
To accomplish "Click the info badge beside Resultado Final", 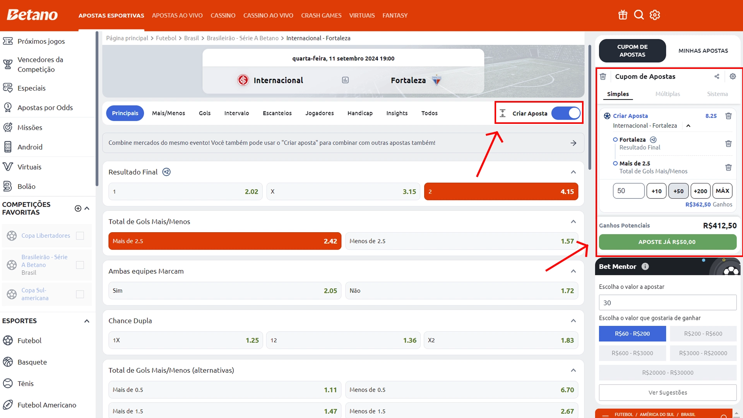I will (x=166, y=172).
